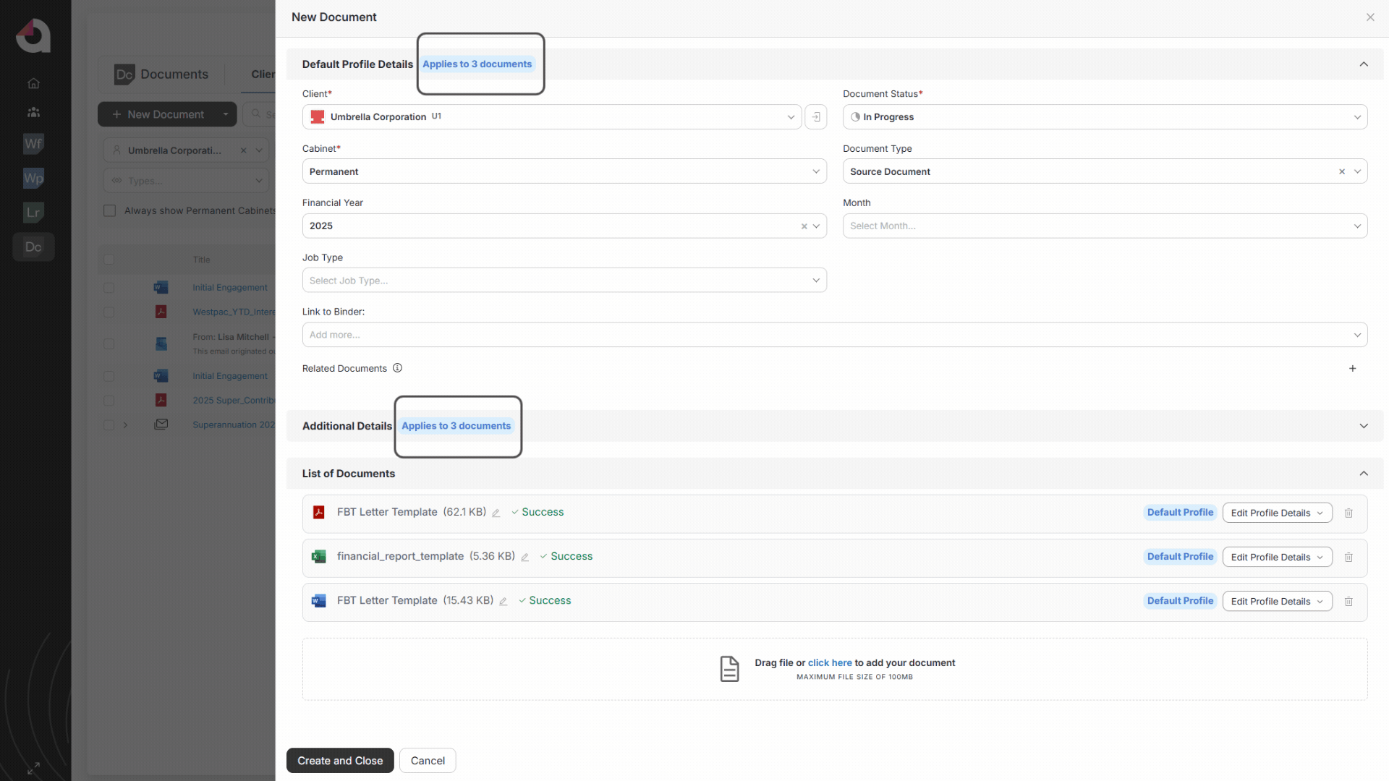Viewport: 1389px width, 781px height.
Task: Rename financial_report_template with pencil icon
Action: coord(524,557)
